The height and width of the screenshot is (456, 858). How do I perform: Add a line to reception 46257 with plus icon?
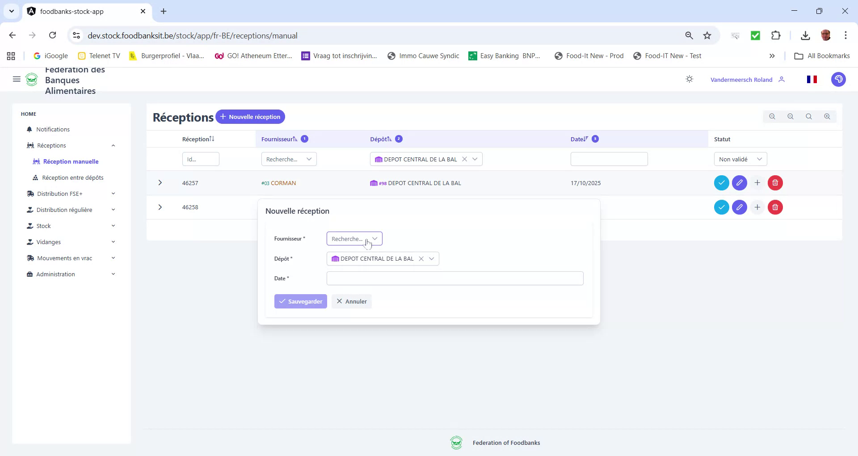(757, 182)
